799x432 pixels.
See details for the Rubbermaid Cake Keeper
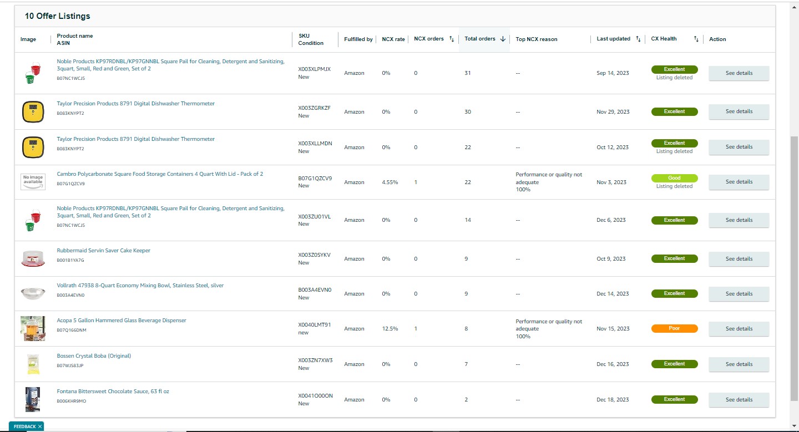point(739,259)
